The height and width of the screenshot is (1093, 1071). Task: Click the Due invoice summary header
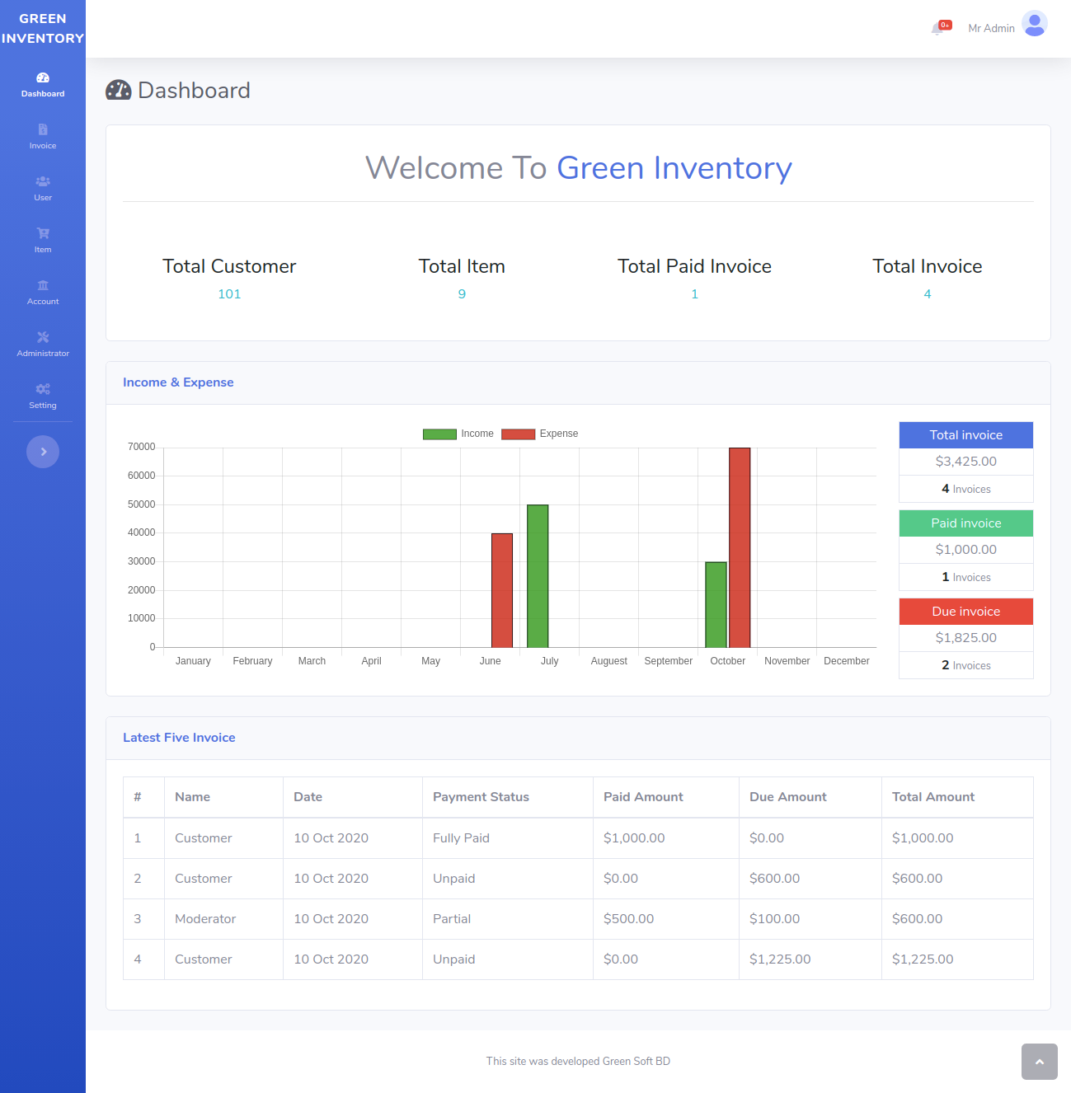point(965,611)
